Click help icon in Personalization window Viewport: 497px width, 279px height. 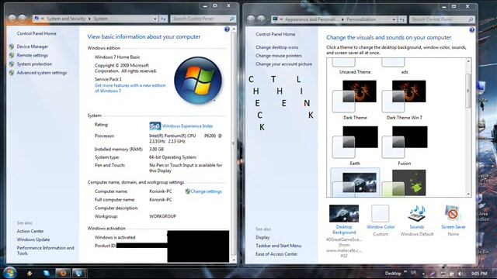point(472,30)
